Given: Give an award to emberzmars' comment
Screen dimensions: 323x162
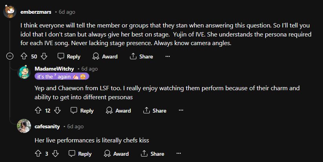Looking at the screenshot, I should (105, 56).
